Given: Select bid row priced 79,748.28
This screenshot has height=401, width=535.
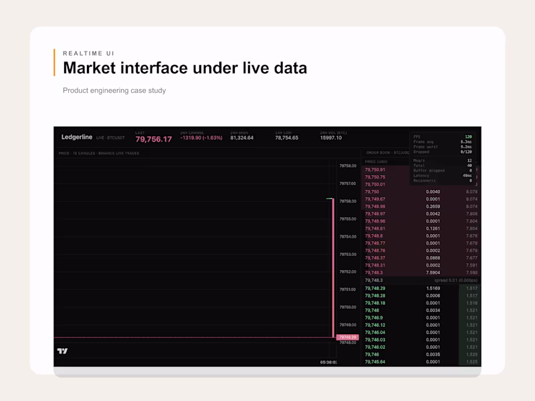Looking at the screenshot, I should pyautogui.click(x=421, y=296).
